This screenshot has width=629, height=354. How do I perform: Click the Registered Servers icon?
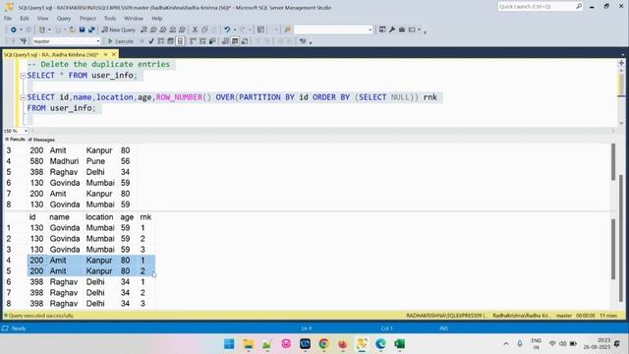(x=382, y=29)
